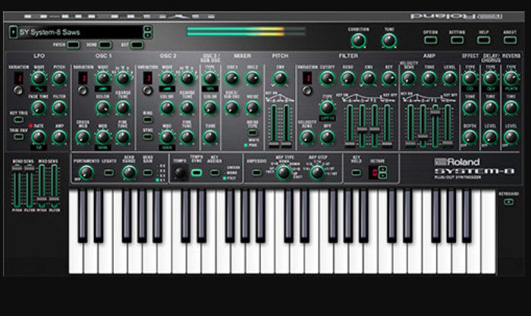Select the next patch with the up arrow
531x316 pixels.
[148, 29]
